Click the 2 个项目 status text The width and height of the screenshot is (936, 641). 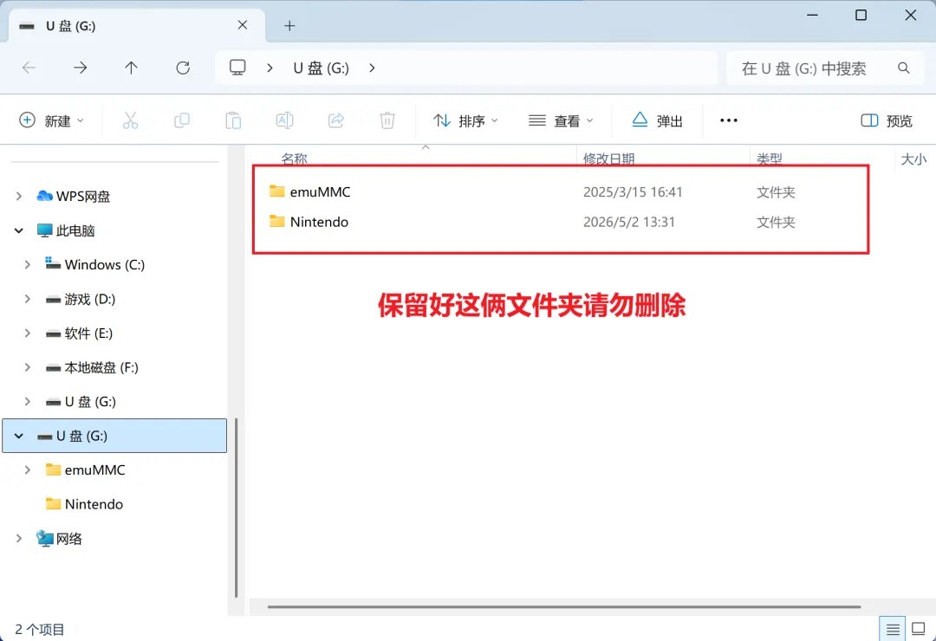[39, 629]
